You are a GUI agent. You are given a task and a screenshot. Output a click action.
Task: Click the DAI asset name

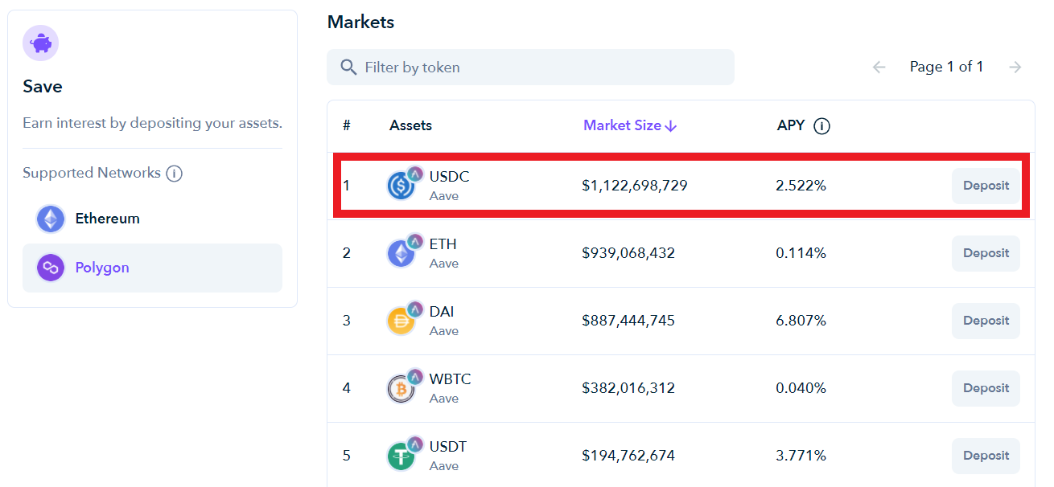(442, 312)
